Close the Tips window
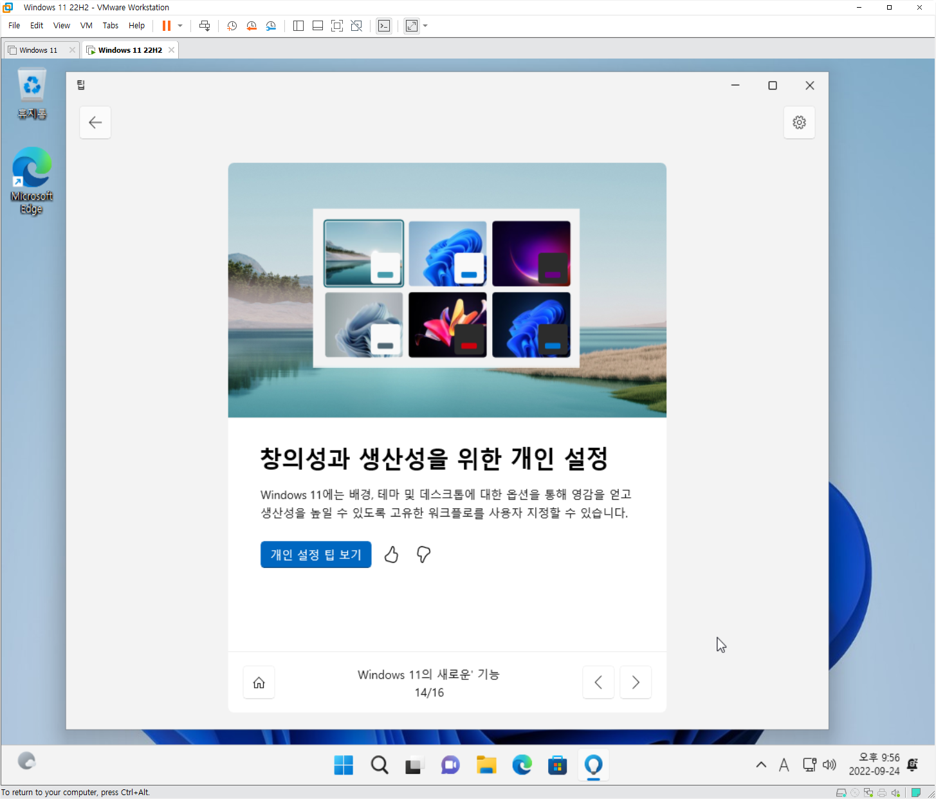 (x=810, y=86)
